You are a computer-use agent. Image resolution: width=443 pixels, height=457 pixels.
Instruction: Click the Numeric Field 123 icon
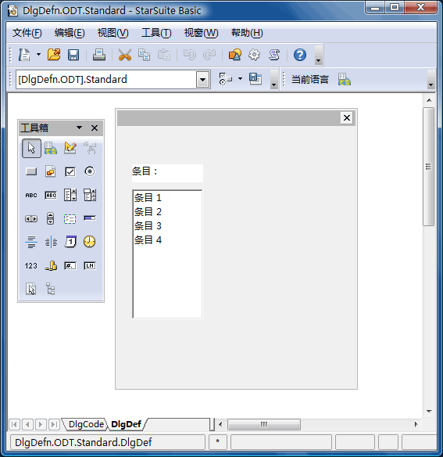tap(31, 265)
